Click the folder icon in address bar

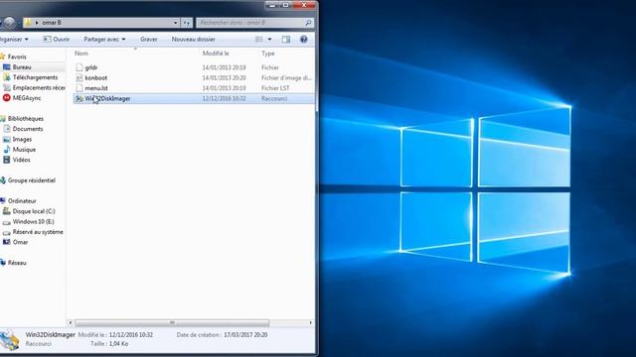coord(28,23)
